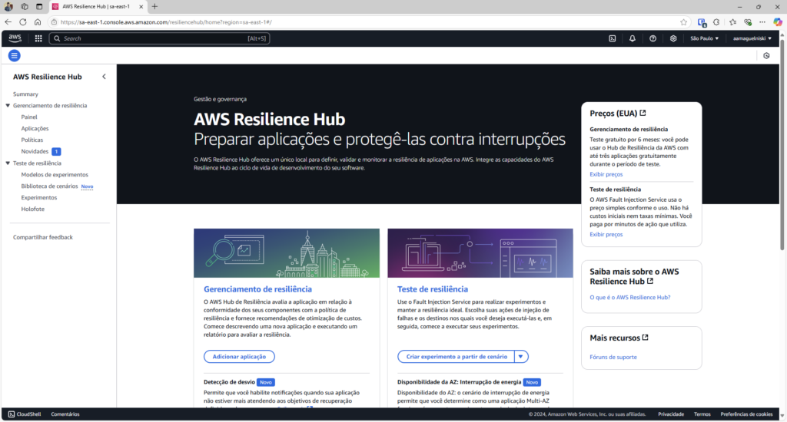Open the browser workspaces icon
Screen dimensions: 787x422
point(25,6)
